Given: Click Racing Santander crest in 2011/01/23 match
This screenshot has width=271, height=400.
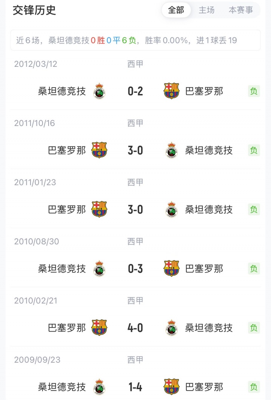Looking at the screenshot, I should tap(172, 209).
